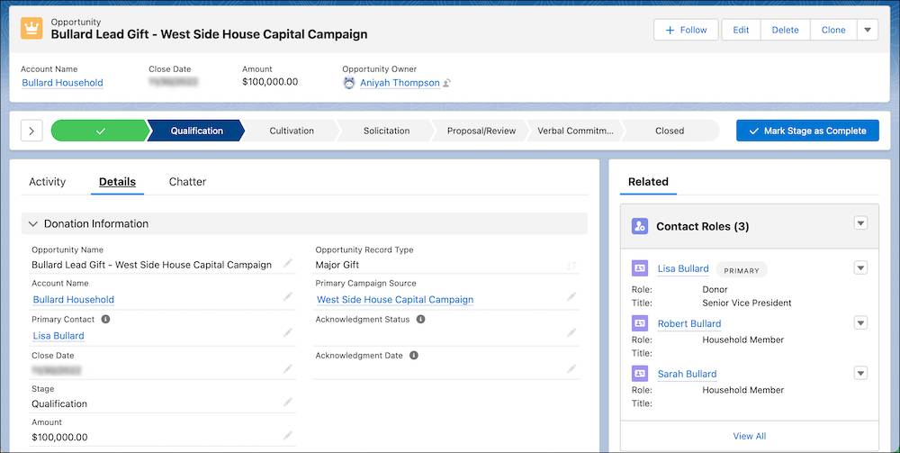Open Sarah Bullard row actions dropdown
The height and width of the screenshot is (453, 900).
[x=860, y=373]
